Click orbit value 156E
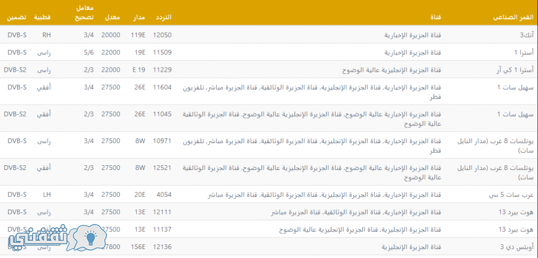 click(x=138, y=246)
